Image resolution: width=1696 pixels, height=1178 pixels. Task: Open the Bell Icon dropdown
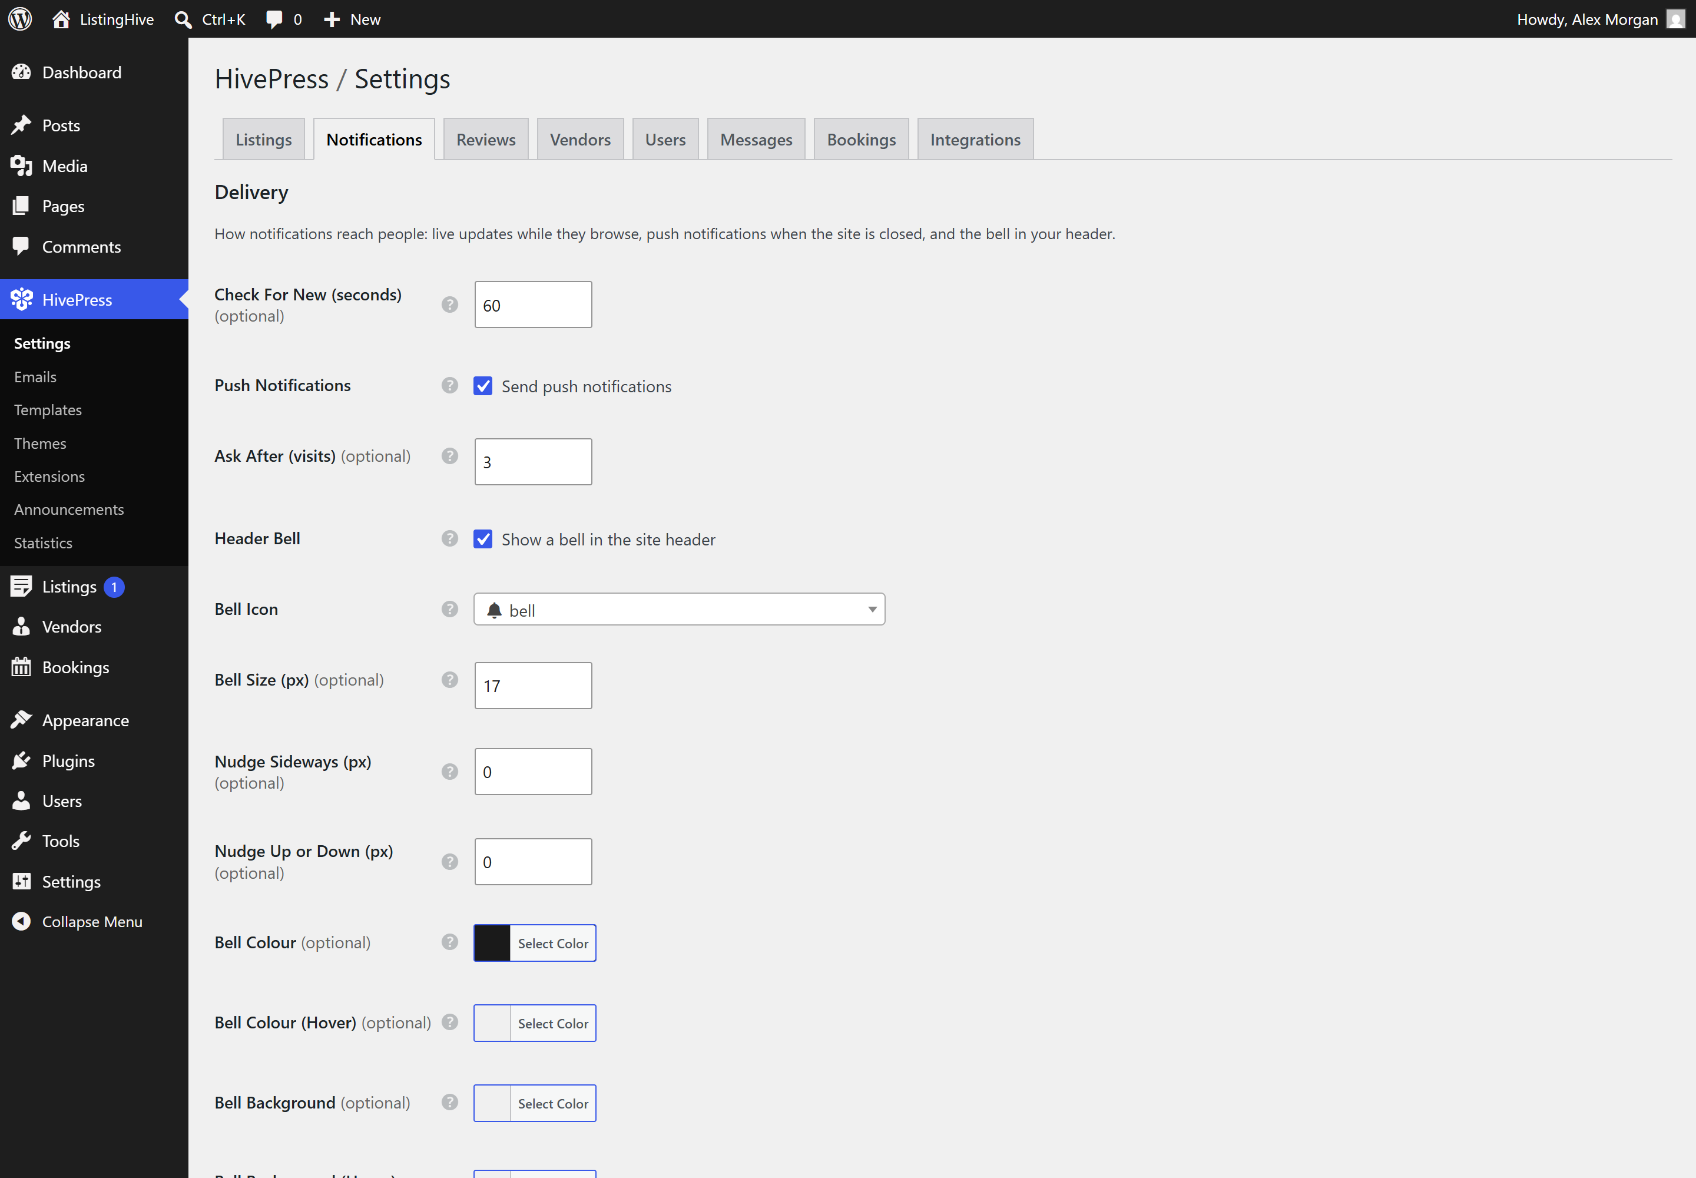pyautogui.click(x=679, y=610)
